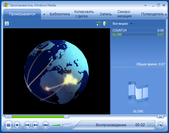Click the green played portion of the seek bar
This screenshot has width=169, height=133.
38,117
